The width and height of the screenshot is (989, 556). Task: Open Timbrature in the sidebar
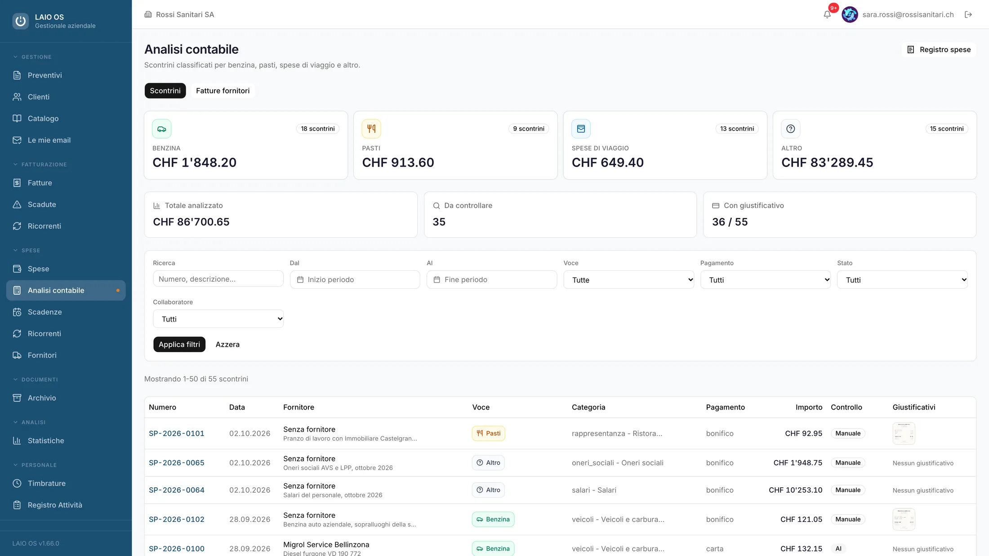(x=66, y=483)
